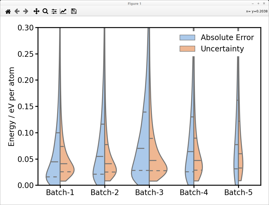The height and width of the screenshot is (205, 269).
Task: Select the Uncertainty legend text
Action: point(222,49)
